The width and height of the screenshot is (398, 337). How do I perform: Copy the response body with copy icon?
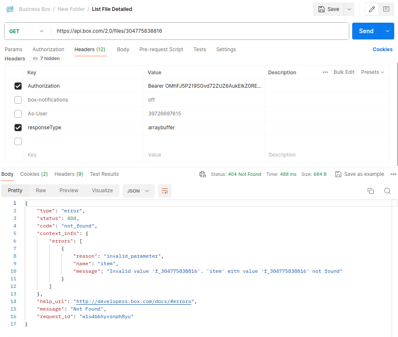(x=371, y=191)
